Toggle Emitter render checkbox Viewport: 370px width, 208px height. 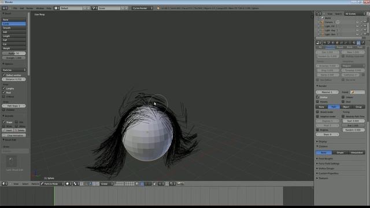click(317, 97)
